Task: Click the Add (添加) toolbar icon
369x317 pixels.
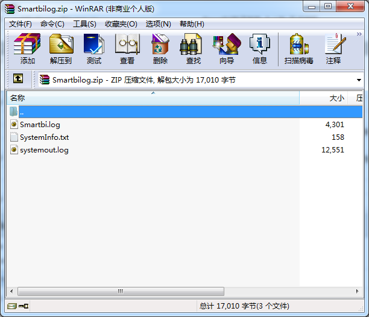Action: (27, 49)
